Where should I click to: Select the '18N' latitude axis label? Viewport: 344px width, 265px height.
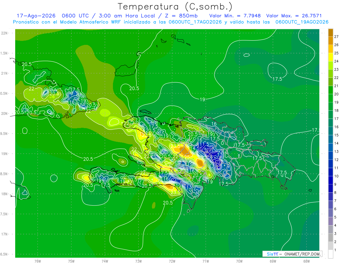(5, 194)
